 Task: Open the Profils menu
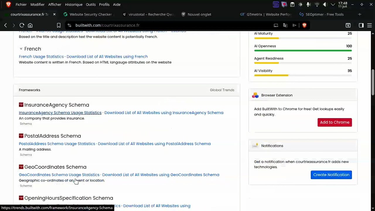tap(104, 4)
